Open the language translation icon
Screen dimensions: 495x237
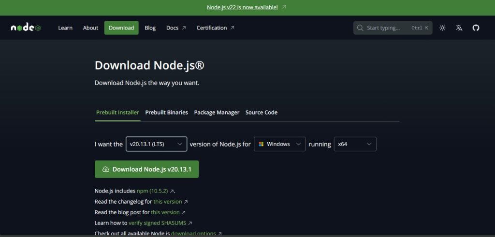tap(459, 28)
